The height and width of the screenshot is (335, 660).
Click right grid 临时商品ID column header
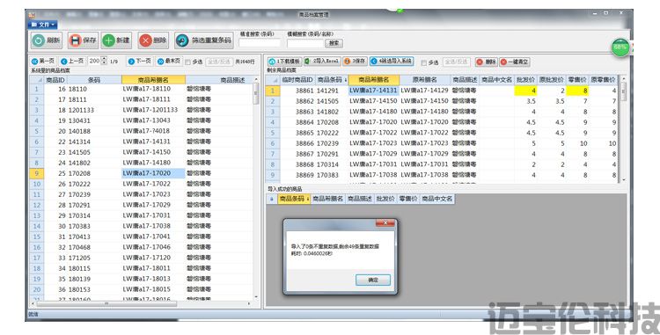[297, 79]
